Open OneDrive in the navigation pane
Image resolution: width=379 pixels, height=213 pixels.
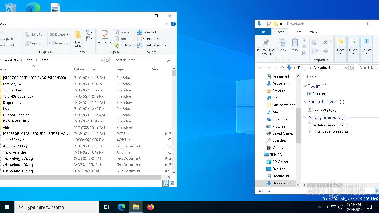pyautogui.click(x=277, y=119)
